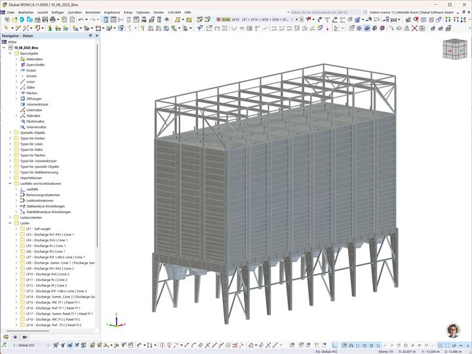
Task: Click the Print toolbar icon
Action: (x=52, y=20)
